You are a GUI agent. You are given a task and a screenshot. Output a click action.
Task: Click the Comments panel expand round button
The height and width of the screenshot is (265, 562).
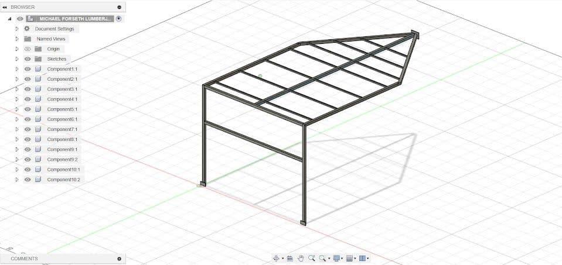(x=120, y=259)
